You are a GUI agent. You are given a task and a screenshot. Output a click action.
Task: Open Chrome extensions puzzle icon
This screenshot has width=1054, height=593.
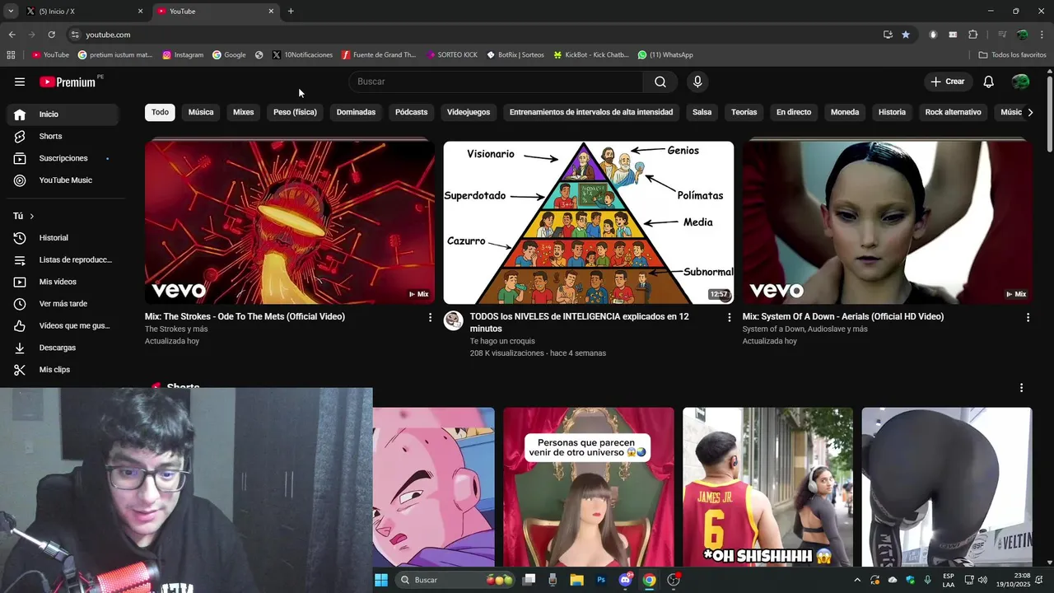pos(972,35)
